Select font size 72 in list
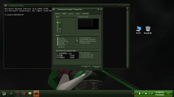The height and width of the screenshot is (97, 174). pyautogui.click(x=58, y=32)
